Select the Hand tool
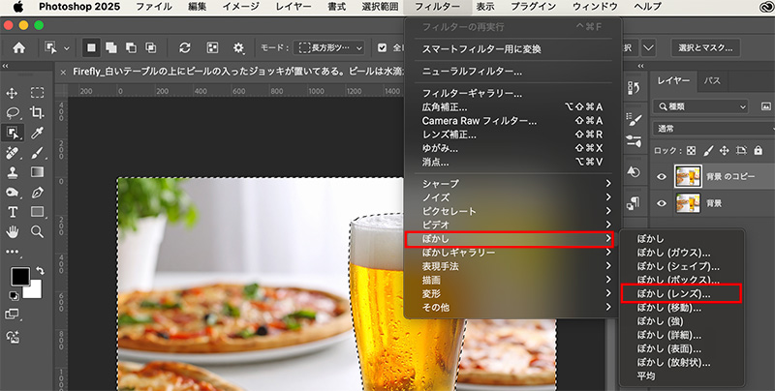Screen dimensions: 775x391 click(13, 231)
